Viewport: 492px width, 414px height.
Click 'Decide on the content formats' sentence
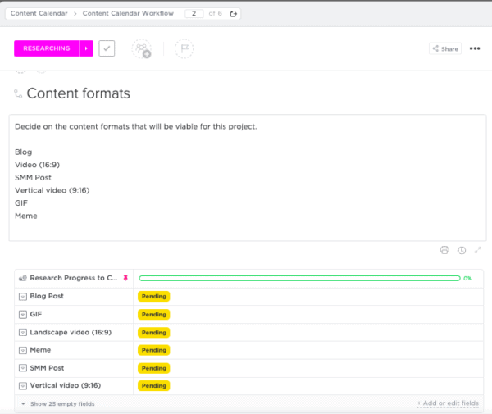[x=136, y=126]
